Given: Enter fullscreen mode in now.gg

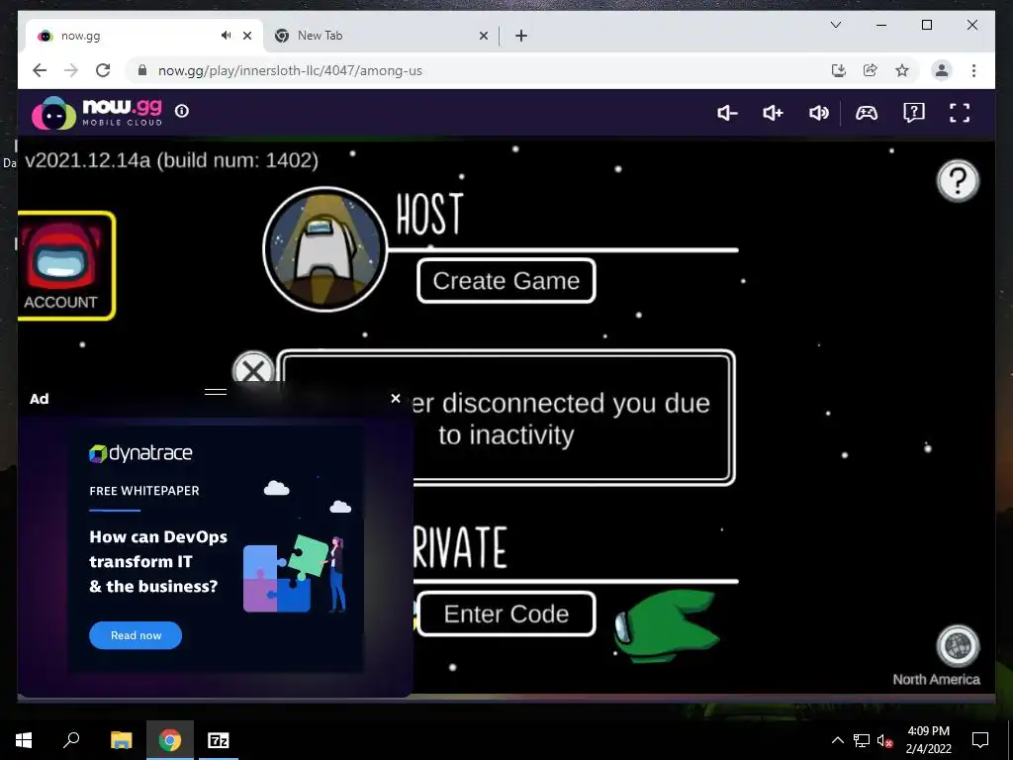Looking at the screenshot, I should coord(960,113).
